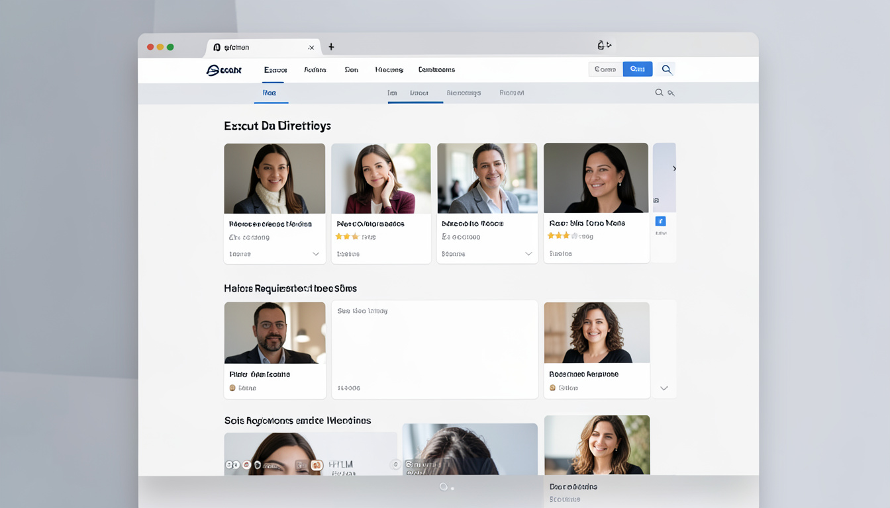This screenshot has width=890, height=508.
Task: Open the photo of the curly-haired woman
Action: [597, 333]
